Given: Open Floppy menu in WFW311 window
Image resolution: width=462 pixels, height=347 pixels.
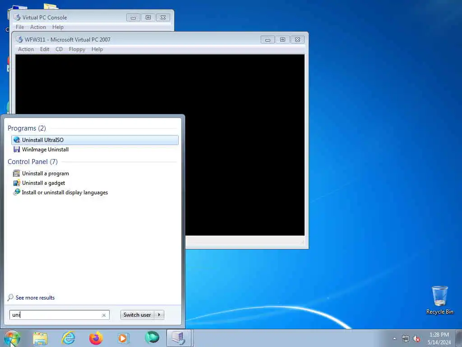Looking at the screenshot, I should pos(77,49).
